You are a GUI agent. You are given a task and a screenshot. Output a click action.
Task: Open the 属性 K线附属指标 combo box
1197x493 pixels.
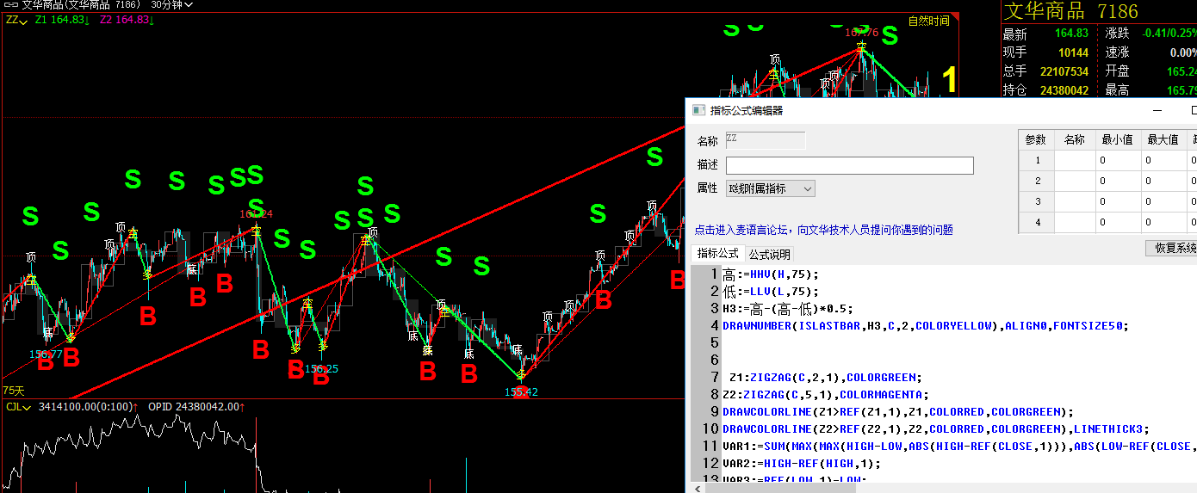pos(771,188)
